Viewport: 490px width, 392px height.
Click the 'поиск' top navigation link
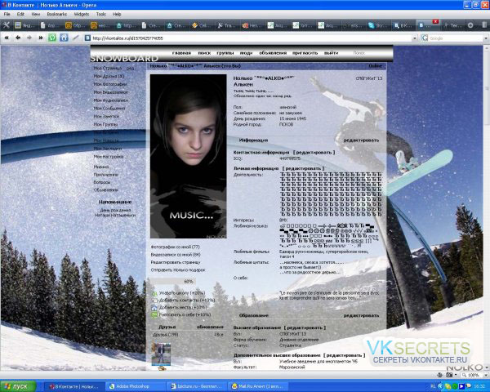point(204,53)
